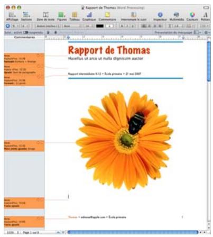The width and height of the screenshot is (213, 237).
Task: Select the third formatting comment bubble
Action: point(24,80)
